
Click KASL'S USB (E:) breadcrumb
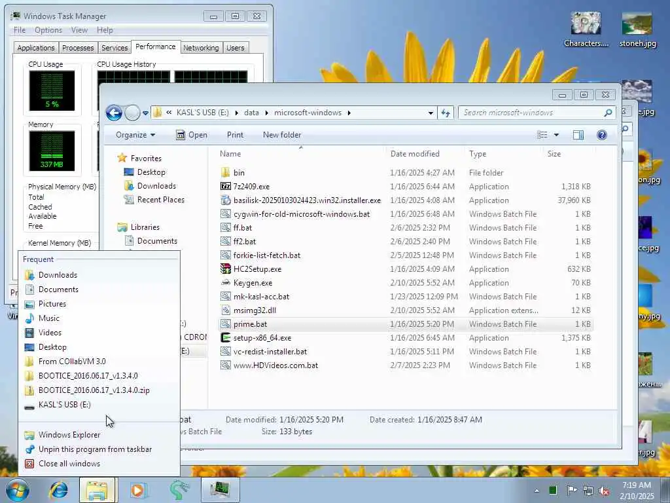click(x=203, y=113)
